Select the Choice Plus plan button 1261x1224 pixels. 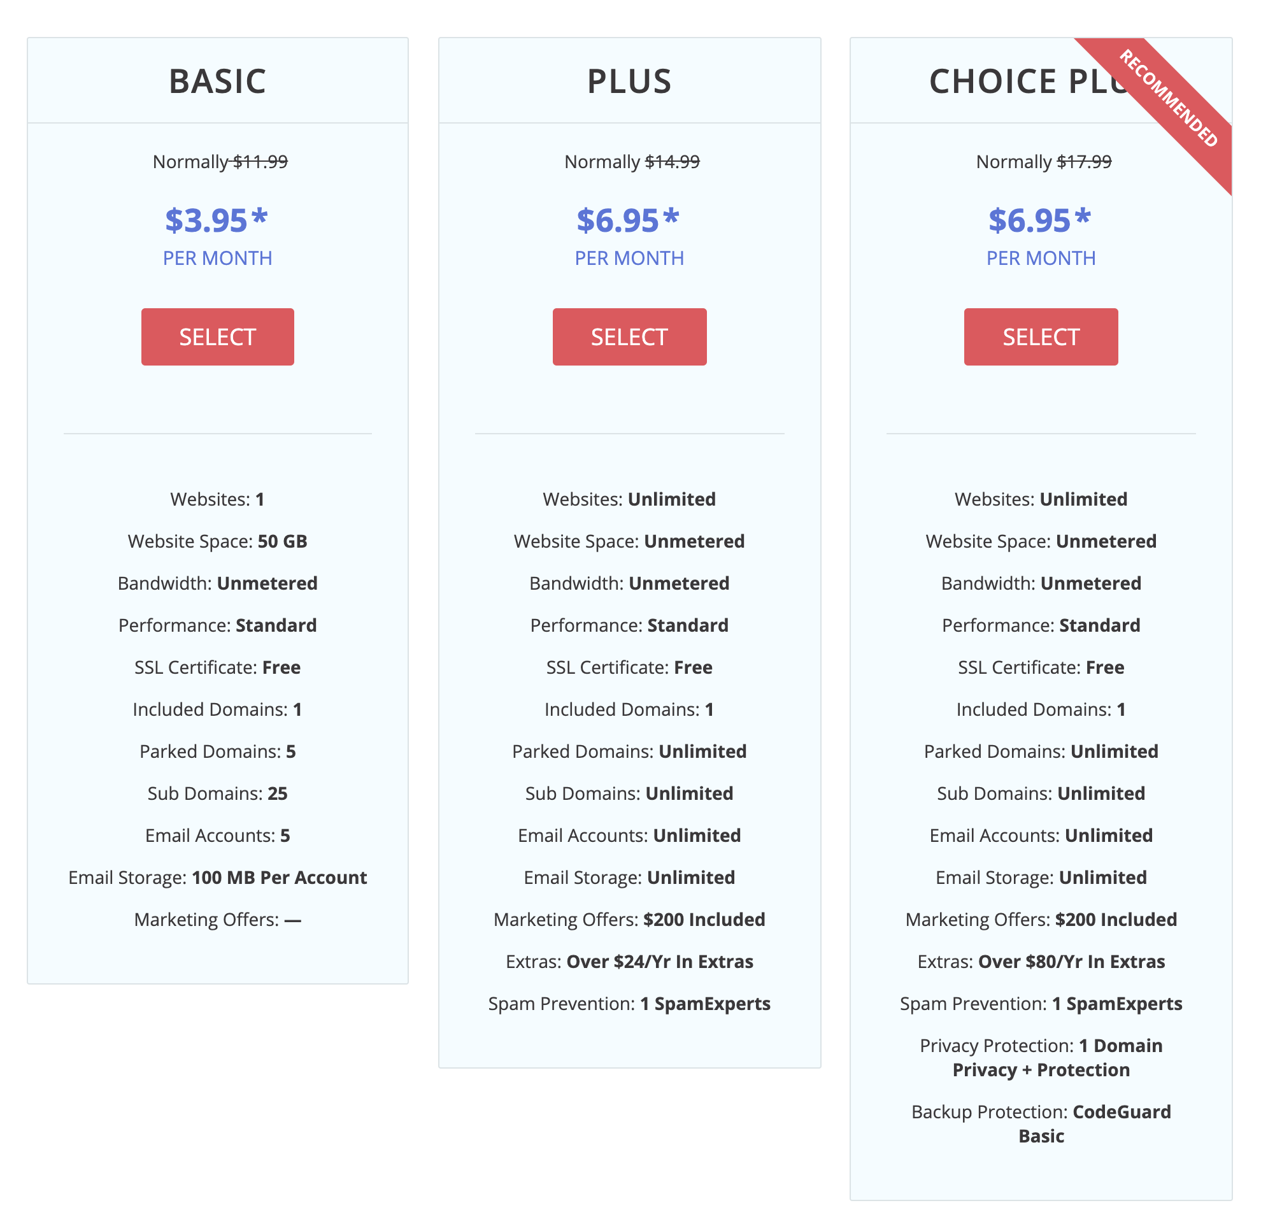[x=1041, y=336]
